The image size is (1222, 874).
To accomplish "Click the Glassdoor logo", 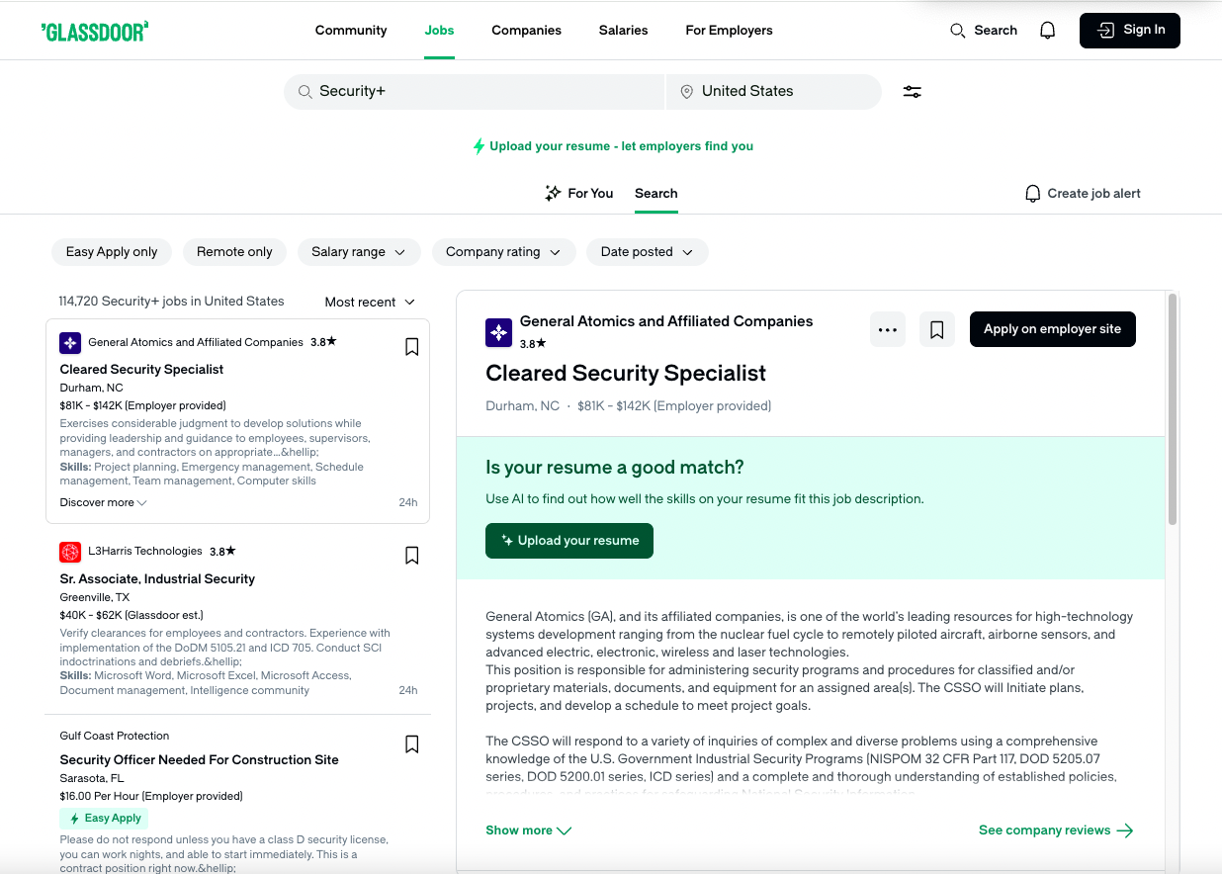I will pyautogui.click(x=95, y=31).
